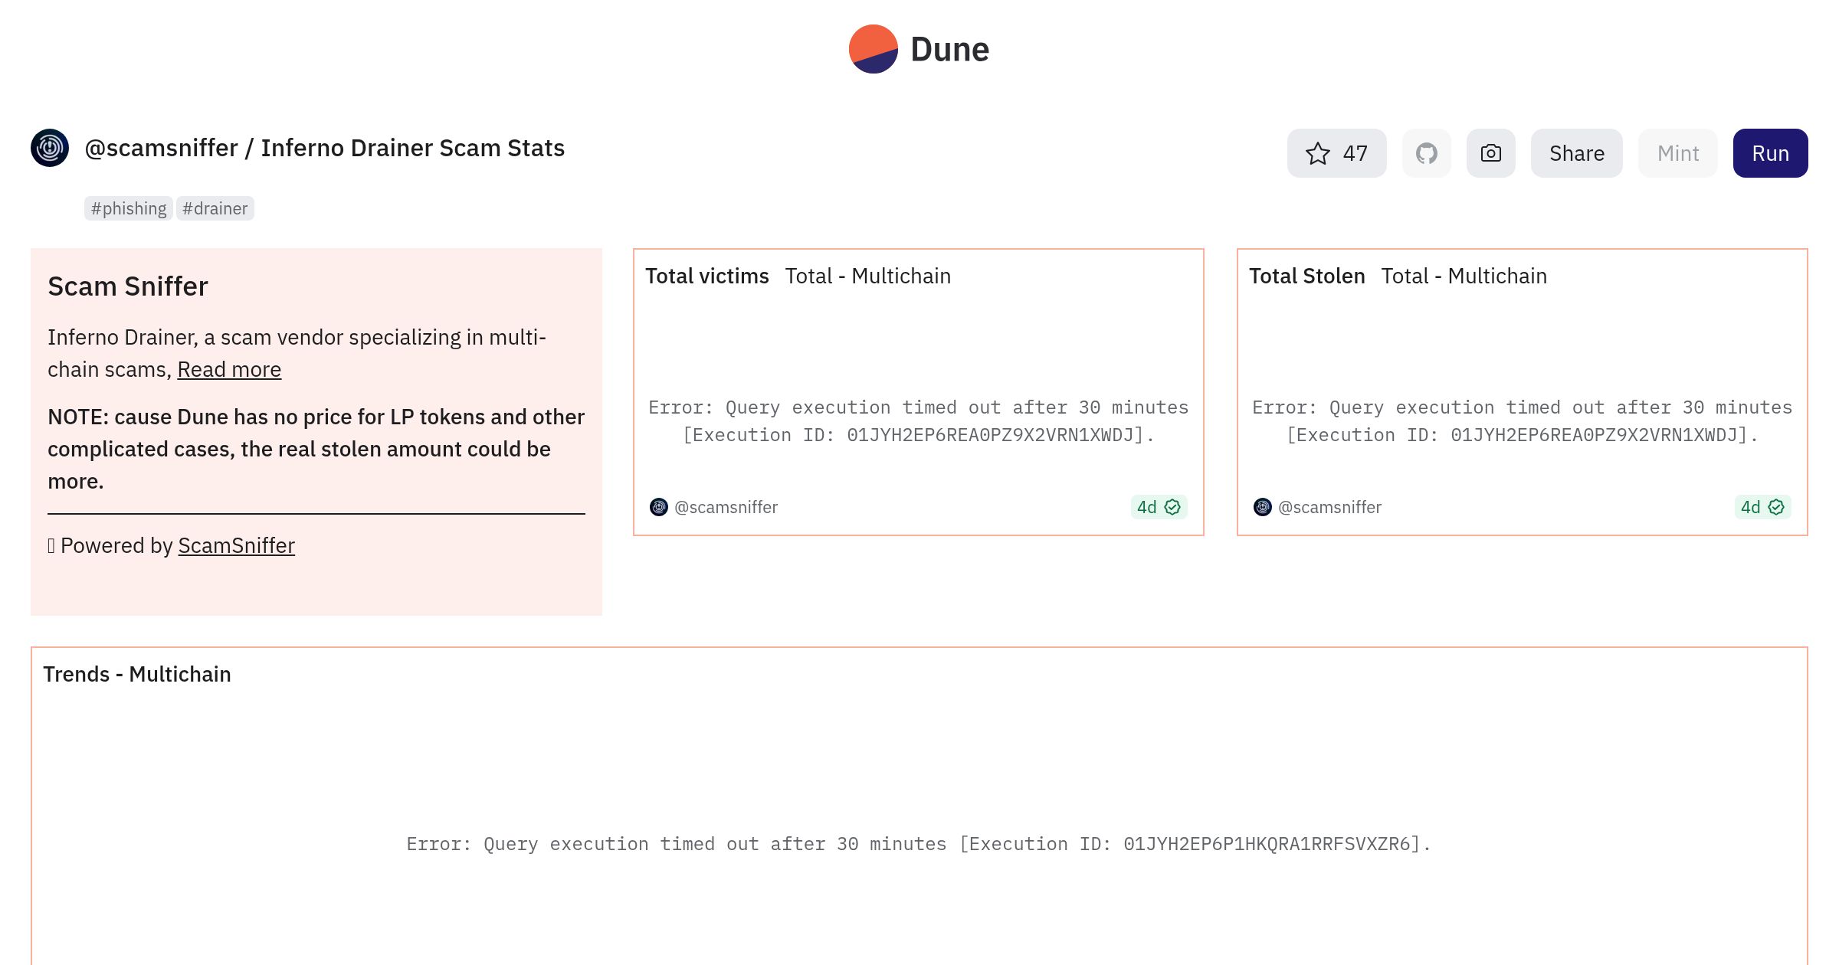Open @scamsniffer author in Total Stolen card
The width and height of the screenshot is (1839, 965).
pos(1329,507)
